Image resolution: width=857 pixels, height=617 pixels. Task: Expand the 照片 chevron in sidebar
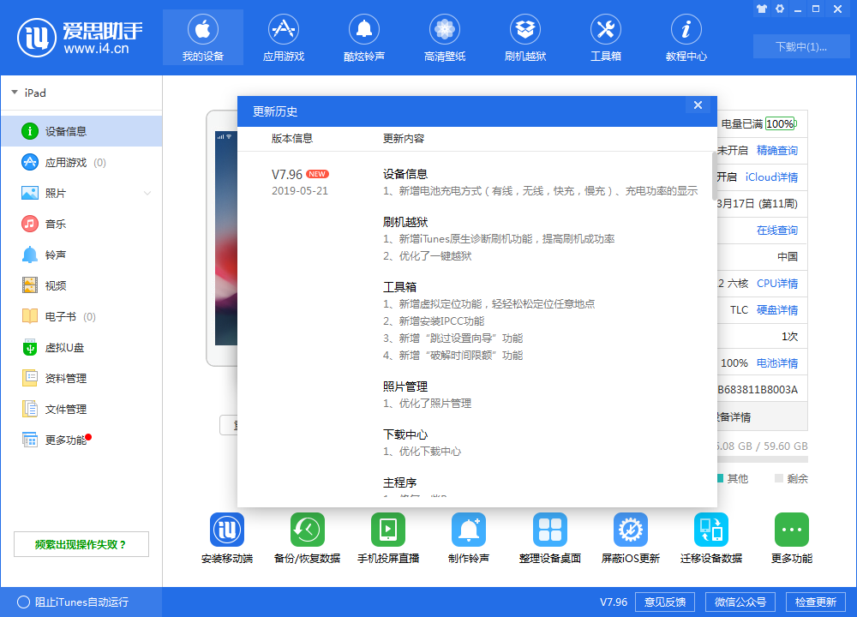pos(147,193)
